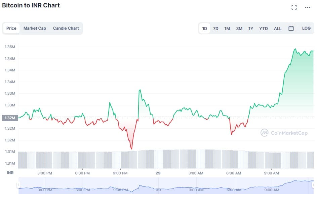Screen dimensions: 319x198
Task: Select the 1D time range
Action: coord(204,29)
